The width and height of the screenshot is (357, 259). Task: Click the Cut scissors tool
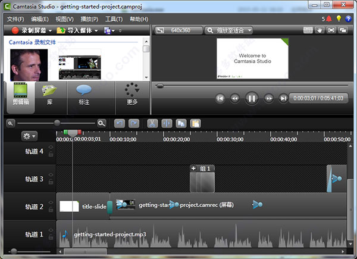click(152, 123)
